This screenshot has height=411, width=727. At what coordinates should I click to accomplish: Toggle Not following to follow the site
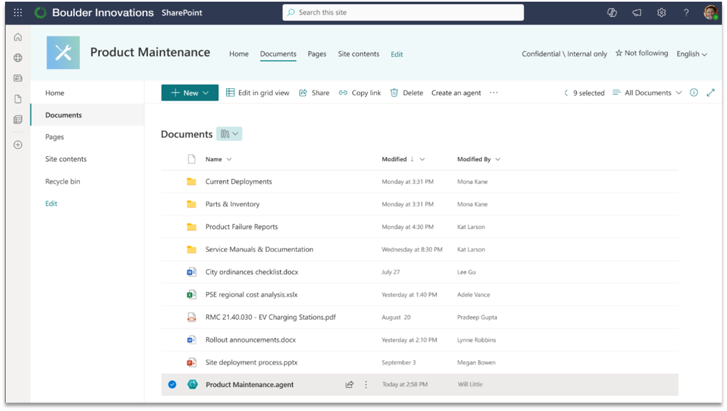tap(641, 53)
